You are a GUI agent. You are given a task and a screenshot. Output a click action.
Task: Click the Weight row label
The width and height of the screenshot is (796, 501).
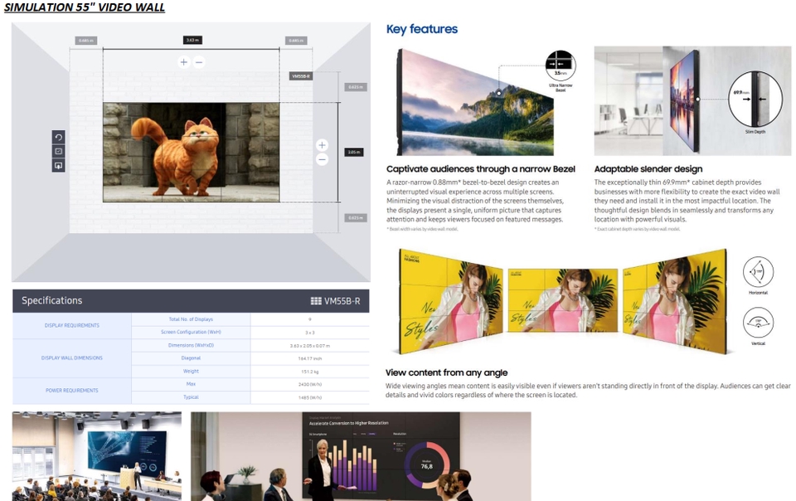click(191, 371)
